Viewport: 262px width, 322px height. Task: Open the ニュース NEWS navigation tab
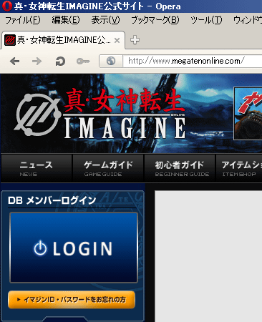[37, 168]
